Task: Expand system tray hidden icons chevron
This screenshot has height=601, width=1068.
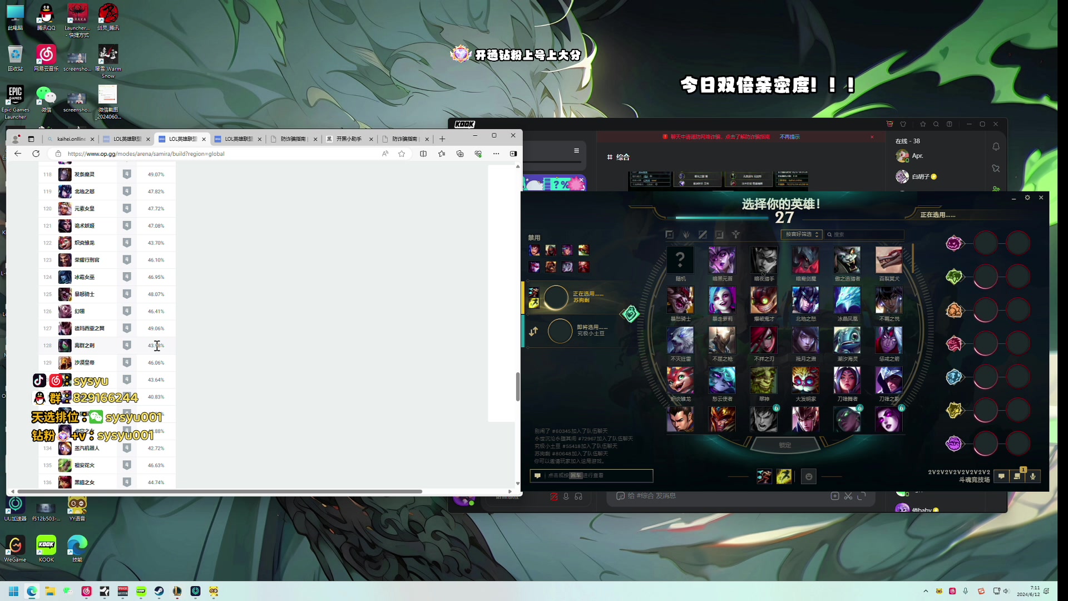Action: point(926,591)
